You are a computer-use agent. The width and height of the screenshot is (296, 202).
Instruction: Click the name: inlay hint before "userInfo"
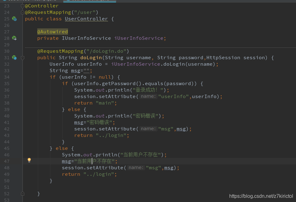[148, 97]
